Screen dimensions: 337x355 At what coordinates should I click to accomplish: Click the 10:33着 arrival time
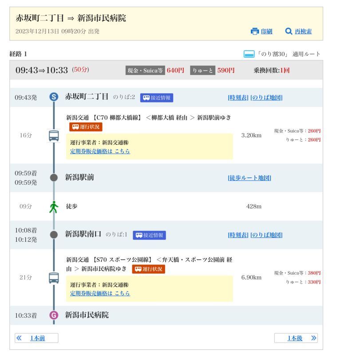[x=26, y=316]
